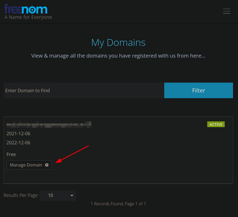Click the View & manage domains subtitle

coord(118,56)
